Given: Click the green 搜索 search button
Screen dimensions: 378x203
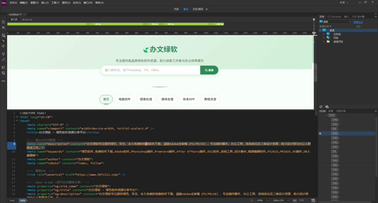Looking at the screenshot, I should pyautogui.click(x=209, y=70).
